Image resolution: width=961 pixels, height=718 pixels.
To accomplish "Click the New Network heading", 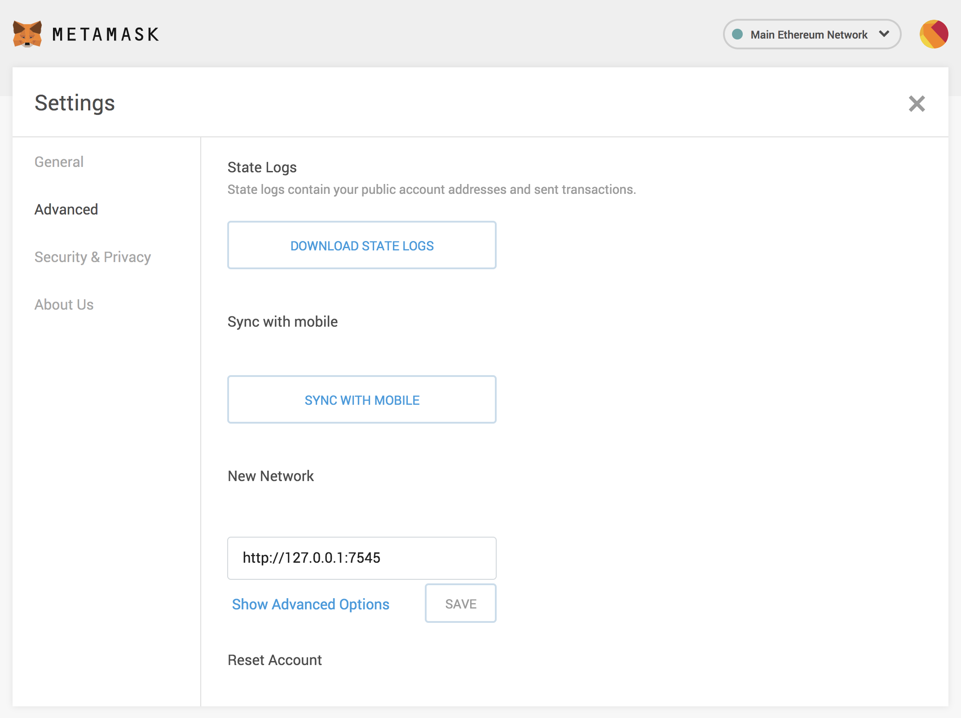I will [271, 476].
